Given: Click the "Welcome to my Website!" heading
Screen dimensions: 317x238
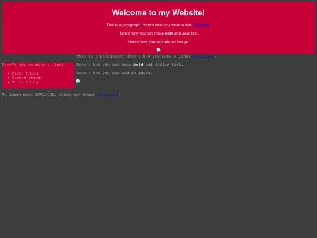Looking at the screenshot, I should [x=158, y=12].
